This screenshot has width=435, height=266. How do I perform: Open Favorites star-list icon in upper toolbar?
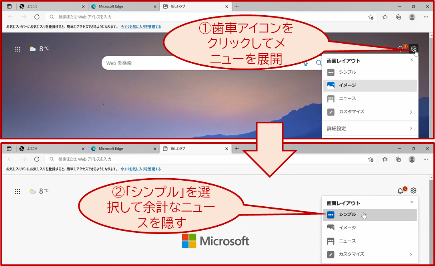385,17
